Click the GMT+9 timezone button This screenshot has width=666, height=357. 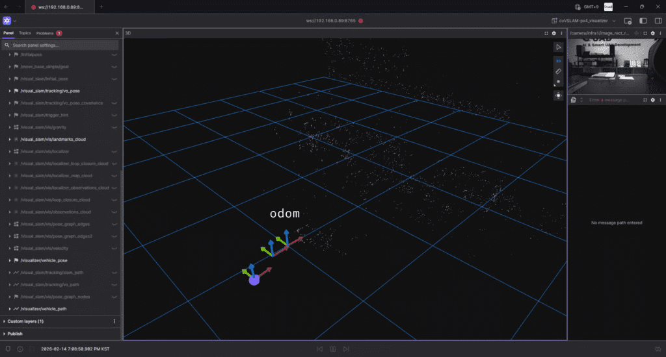(586, 6)
